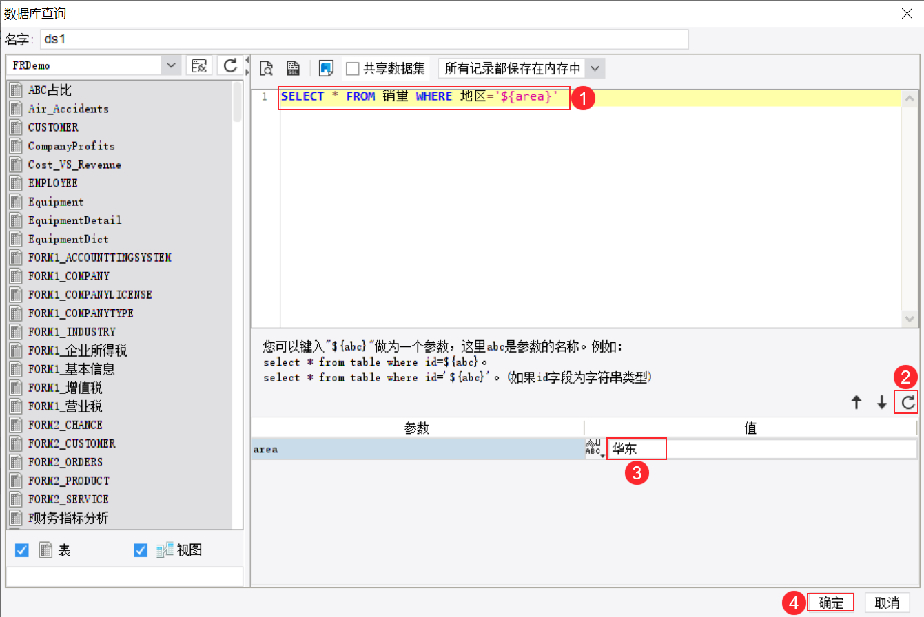
Task: Toggle the 共享数据集 checkbox
Action: pos(353,68)
